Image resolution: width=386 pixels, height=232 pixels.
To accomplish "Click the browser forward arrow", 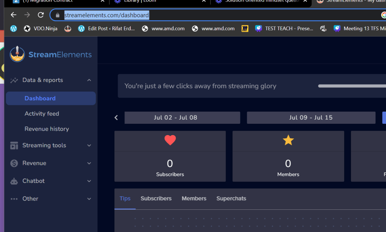I will [27, 15].
